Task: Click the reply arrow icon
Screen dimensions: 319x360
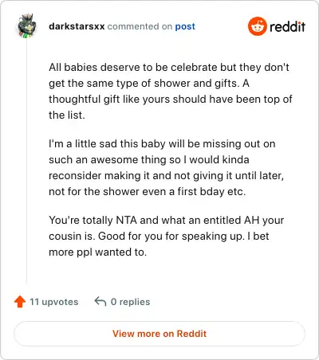Action: coord(100,301)
